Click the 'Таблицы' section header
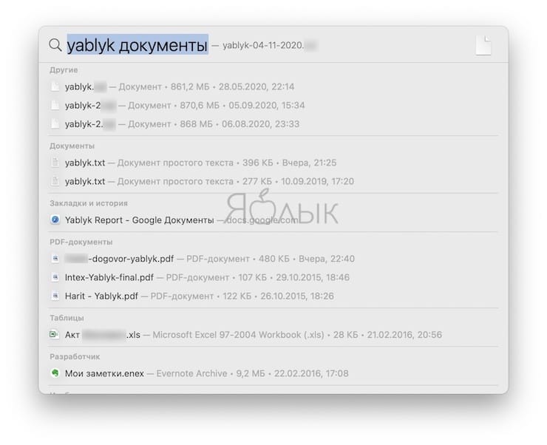The width and height of the screenshot is (547, 445). (67, 318)
